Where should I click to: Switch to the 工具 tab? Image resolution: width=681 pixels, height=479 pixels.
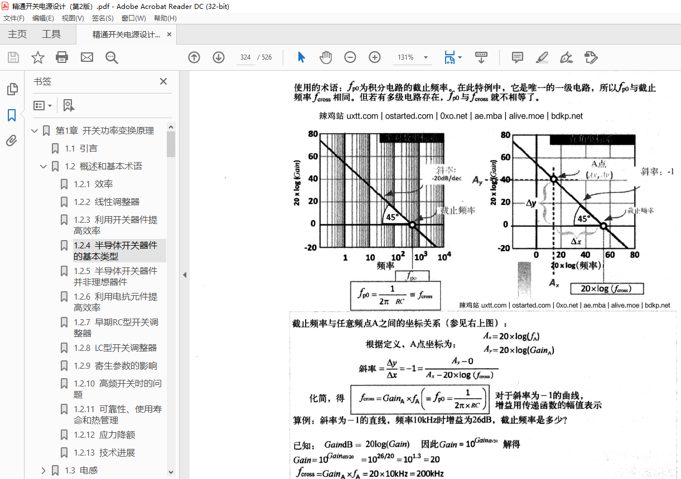51,34
